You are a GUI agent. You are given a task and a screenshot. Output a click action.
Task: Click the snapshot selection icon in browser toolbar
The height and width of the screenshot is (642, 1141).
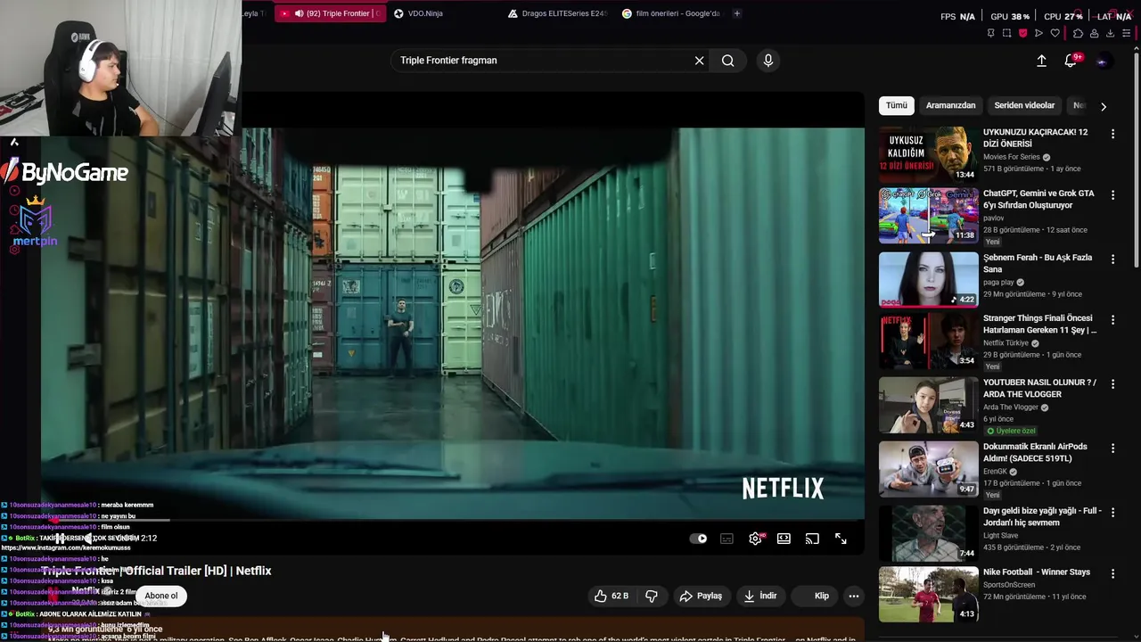[x=1006, y=33]
